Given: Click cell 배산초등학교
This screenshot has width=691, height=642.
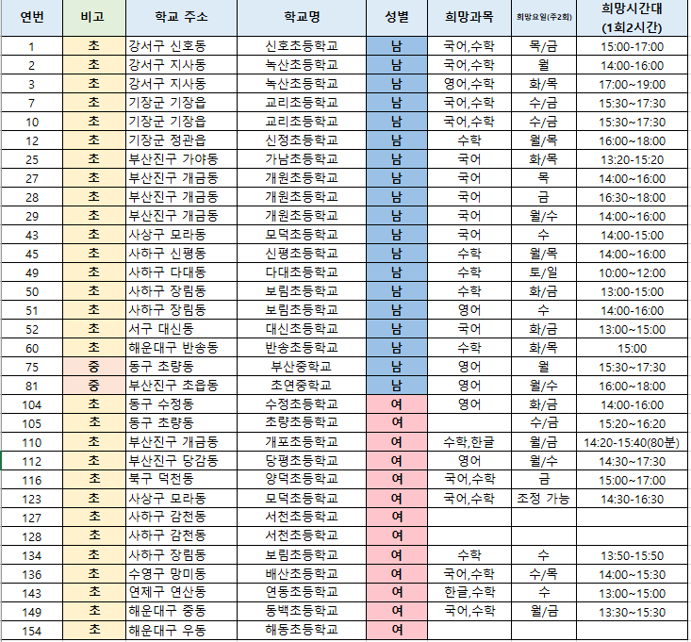Looking at the screenshot, I should 302,574.
